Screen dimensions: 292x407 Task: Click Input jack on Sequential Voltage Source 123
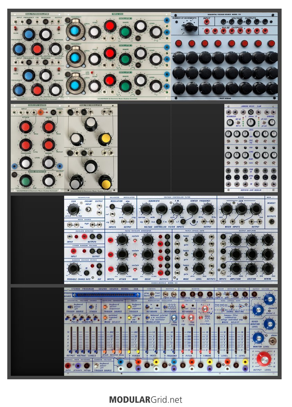(x=207, y=22)
